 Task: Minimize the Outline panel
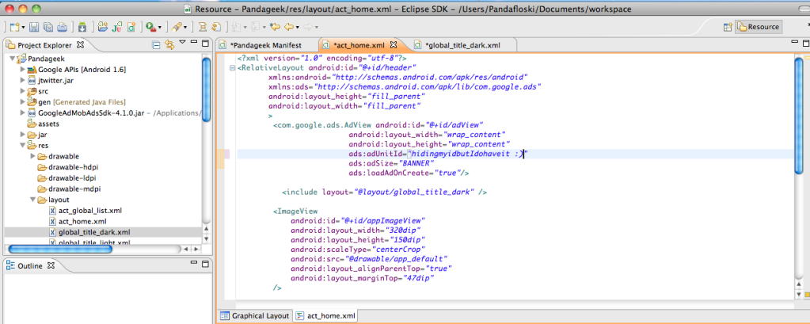point(193,263)
